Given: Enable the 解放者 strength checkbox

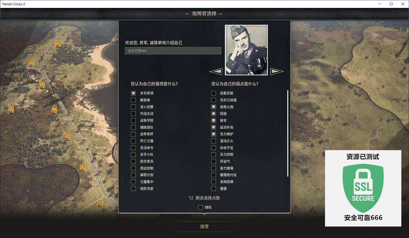Looking at the screenshot, I should (x=133, y=100).
